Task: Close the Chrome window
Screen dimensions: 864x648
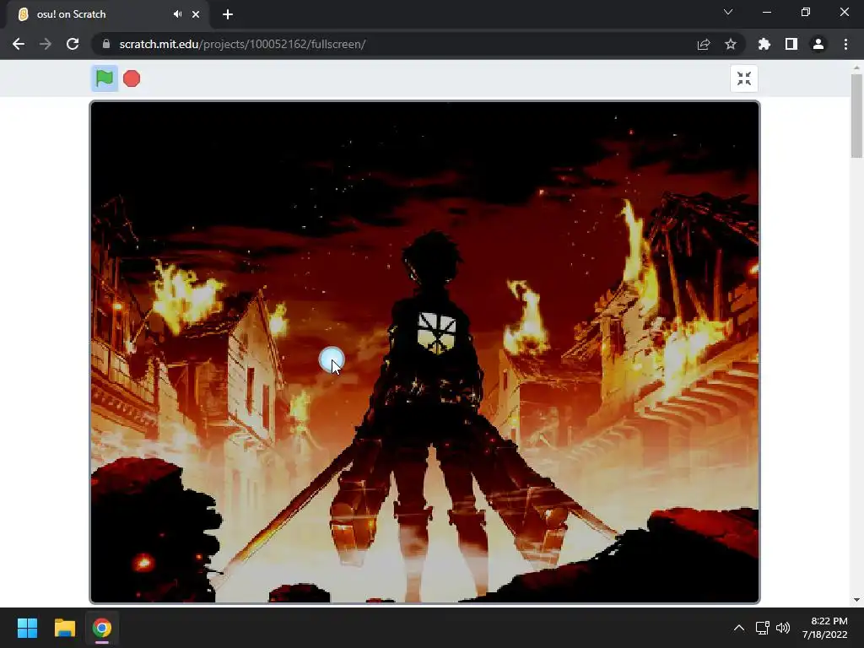Action: click(x=844, y=12)
